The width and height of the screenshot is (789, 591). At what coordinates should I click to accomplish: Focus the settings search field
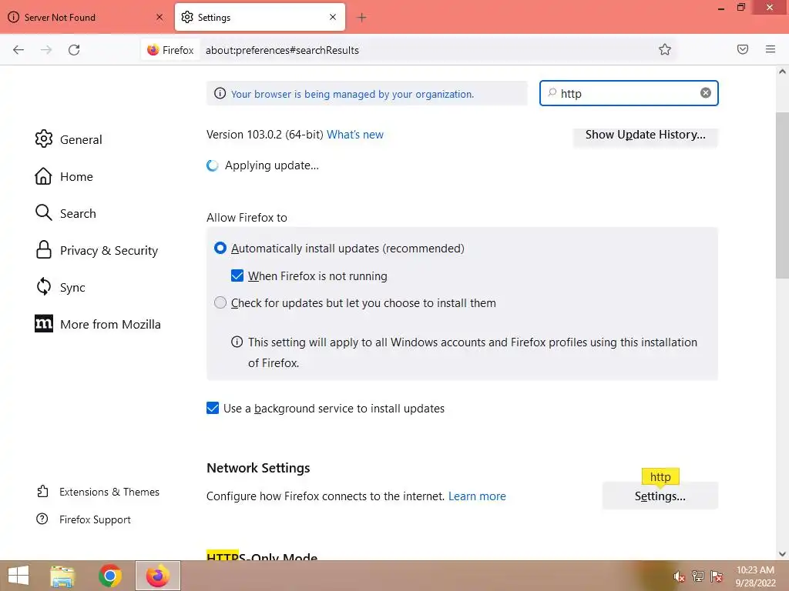coord(629,93)
